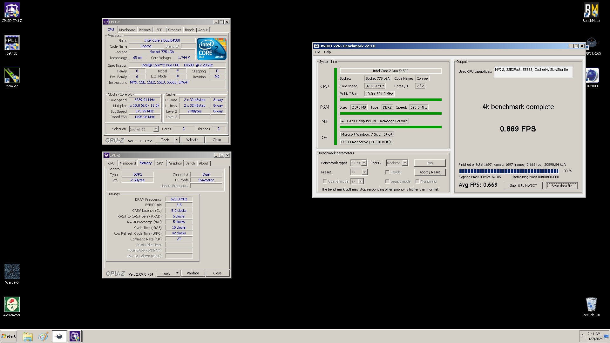Click the CPU-Z Memory window title icon

(x=106, y=155)
